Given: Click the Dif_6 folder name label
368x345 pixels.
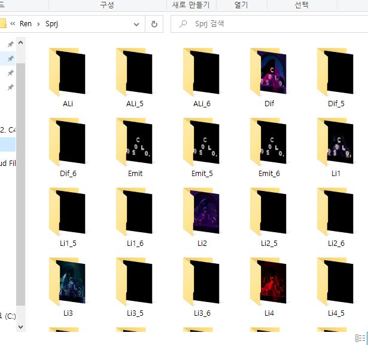Looking at the screenshot, I should click(x=68, y=174).
